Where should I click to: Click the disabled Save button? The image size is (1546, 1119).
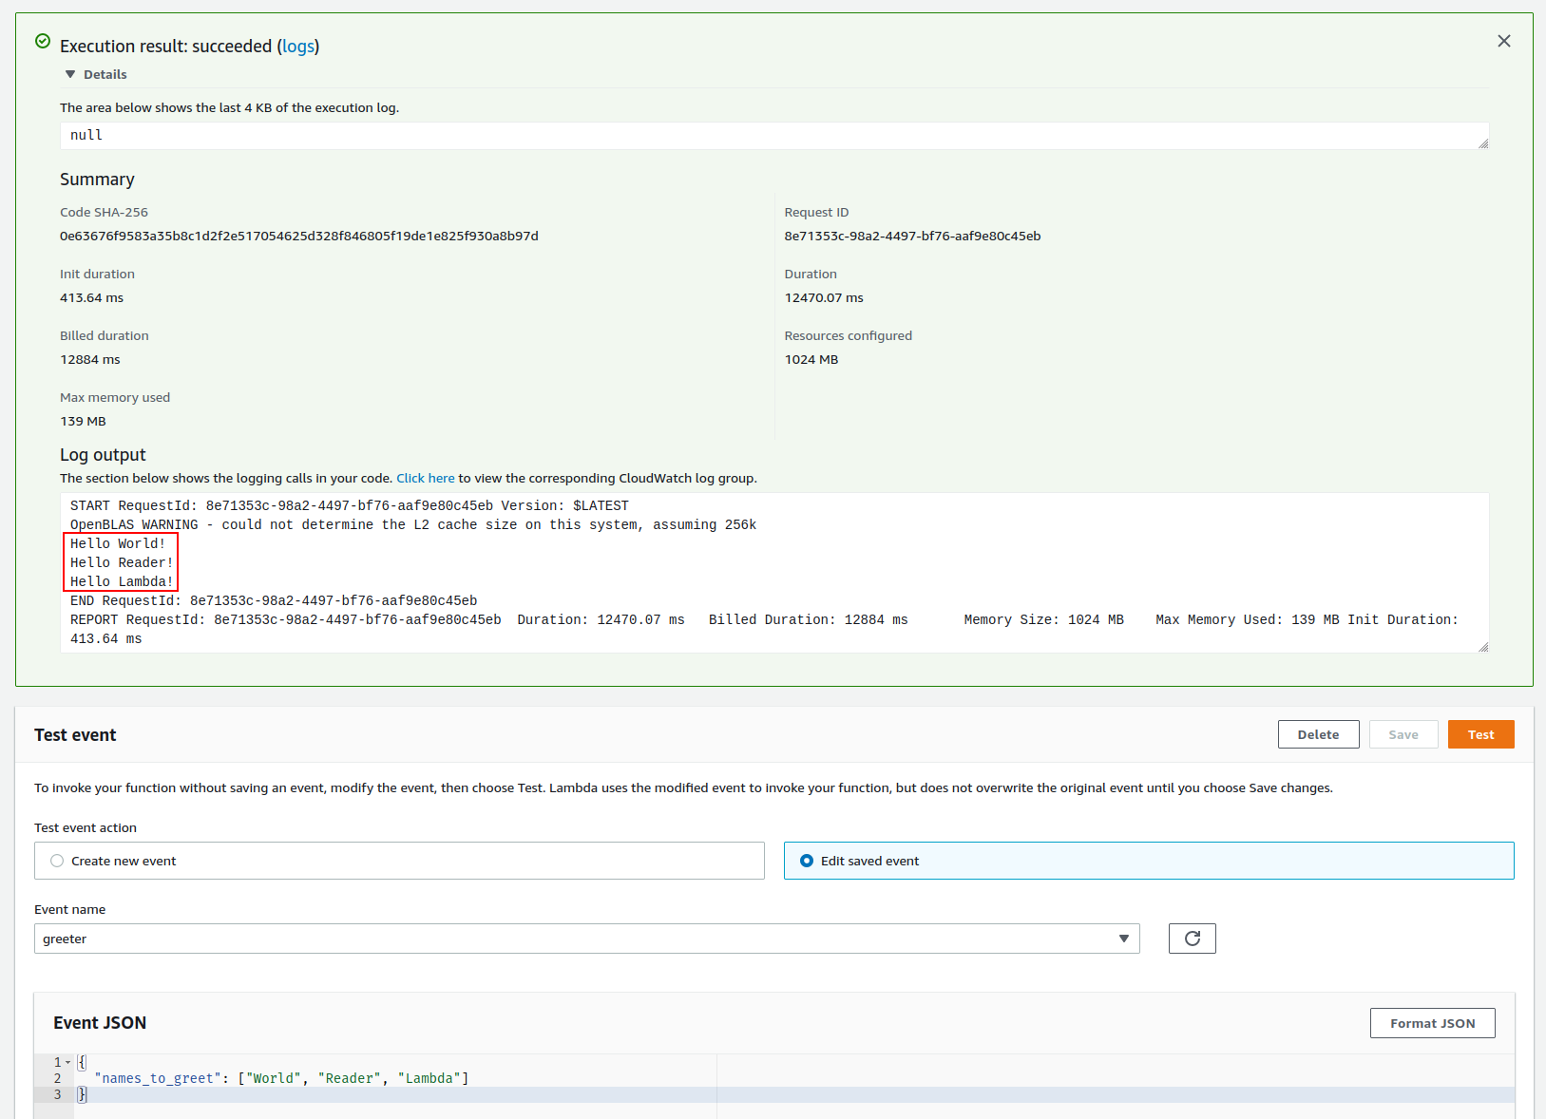click(x=1403, y=734)
